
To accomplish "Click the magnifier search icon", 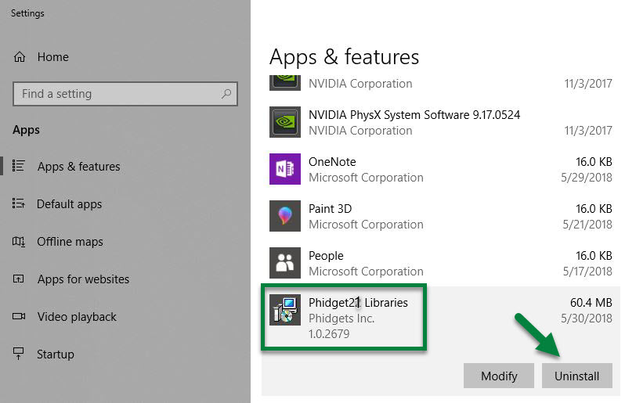I will [226, 94].
